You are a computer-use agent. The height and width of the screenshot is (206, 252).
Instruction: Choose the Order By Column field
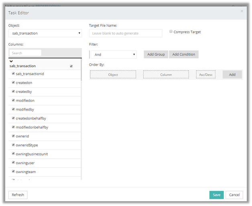166,75
